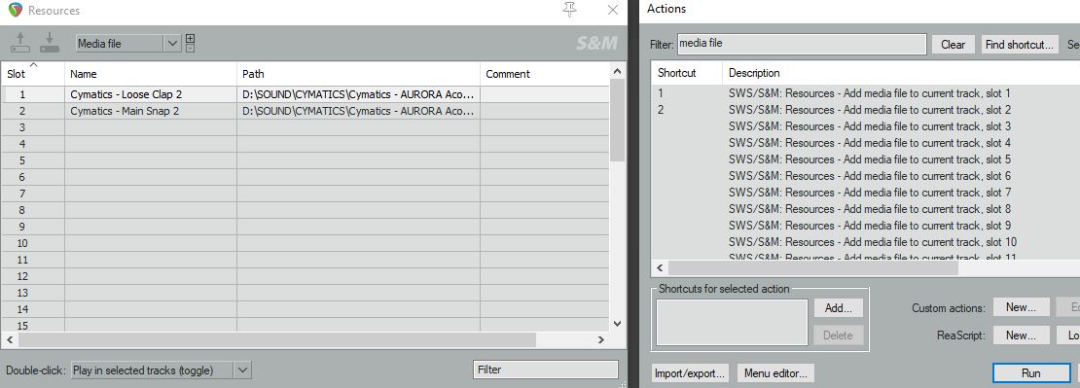The image size is (1080, 388).
Task: Click the shortcuts for selected action box
Action: click(x=732, y=322)
